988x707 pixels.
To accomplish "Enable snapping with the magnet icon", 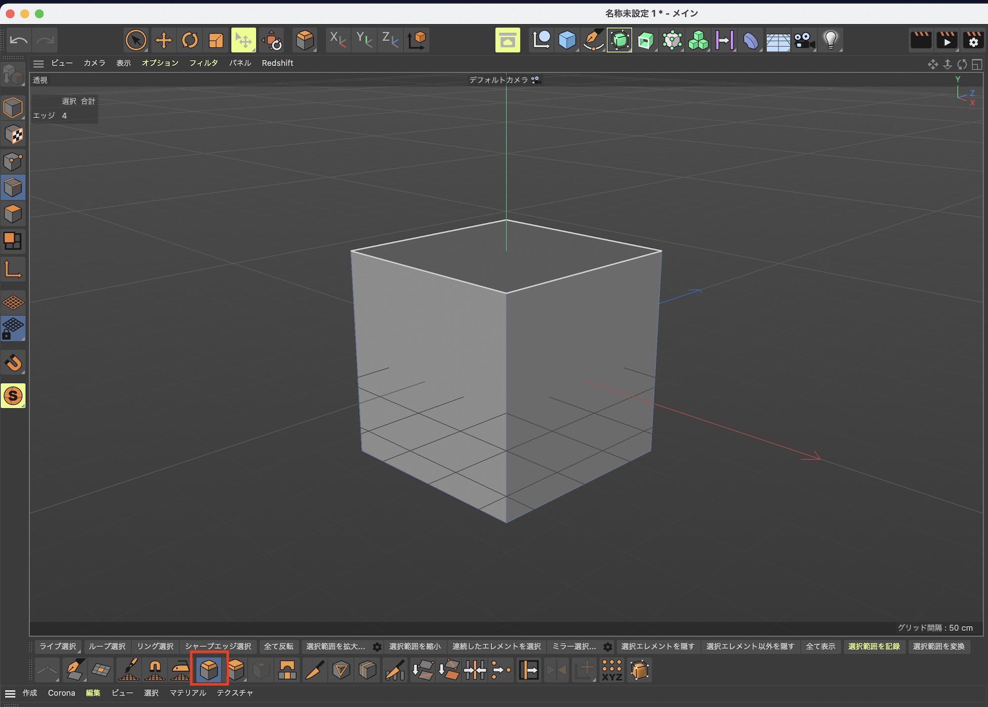I will 13,363.
